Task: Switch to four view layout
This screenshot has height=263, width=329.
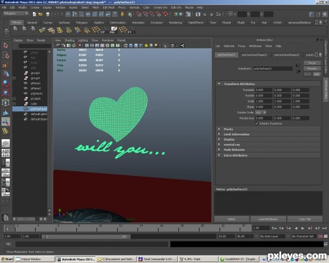Action: [5, 153]
